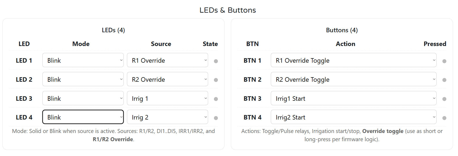This screenshot has width=458, height=156.
Task: Click the bold R1/R2 Override helper text
Action: pyautogui.click(x=112, y=139)
